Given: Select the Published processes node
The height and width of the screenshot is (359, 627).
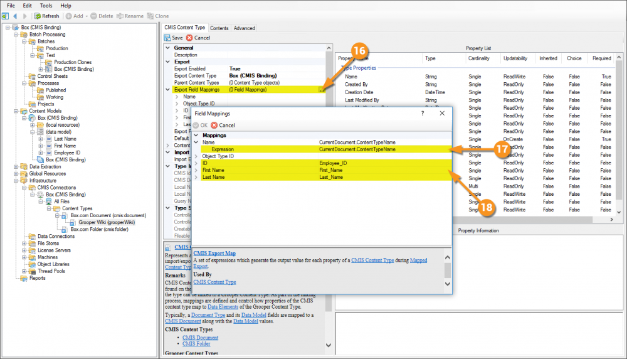Looking at the screenshot, I should [x=56, y=90].
